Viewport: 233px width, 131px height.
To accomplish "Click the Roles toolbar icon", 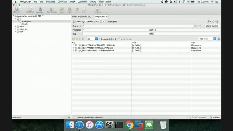I will click(x=84, y=10).
